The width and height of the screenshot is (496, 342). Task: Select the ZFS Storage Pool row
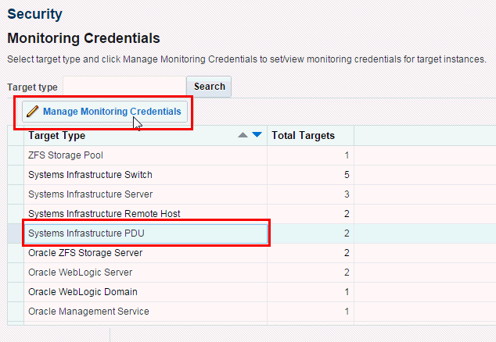66,155
